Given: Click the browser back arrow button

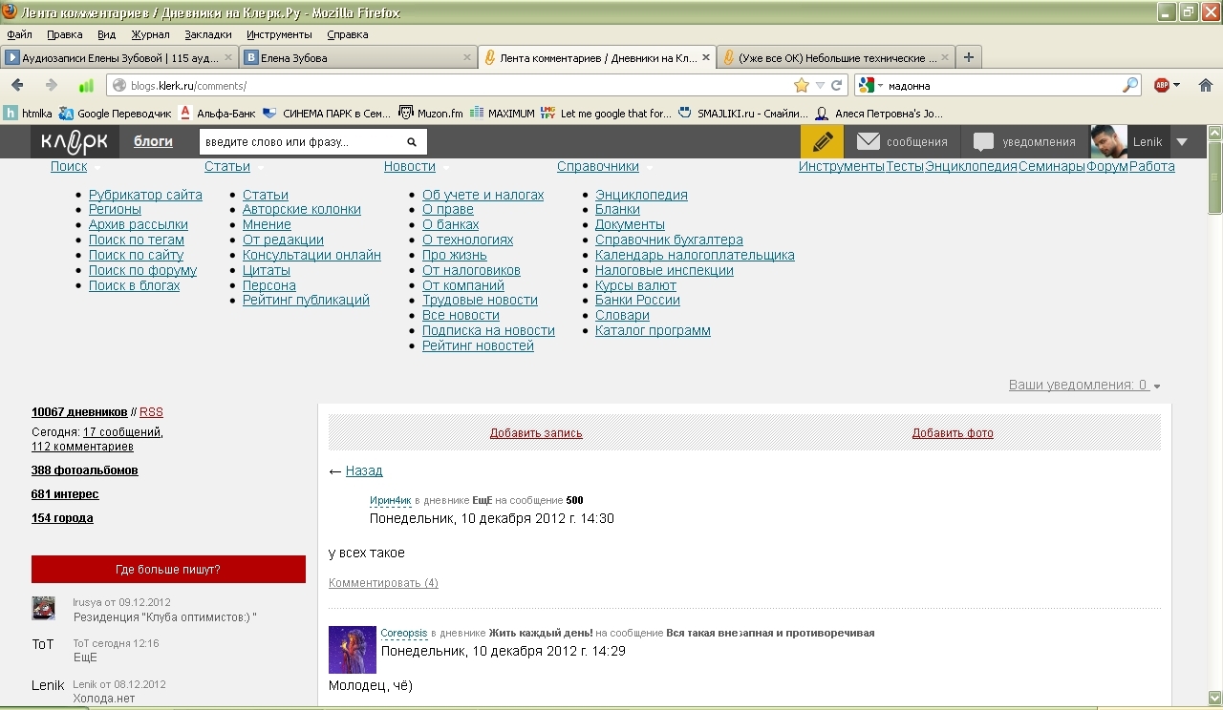Looking at the screenshot, I should coord(17,85).
